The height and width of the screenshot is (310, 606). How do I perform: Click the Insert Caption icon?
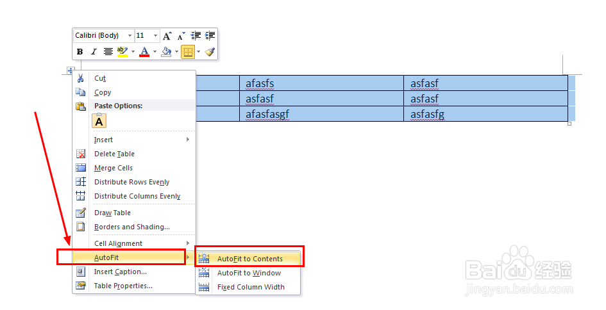80,272
